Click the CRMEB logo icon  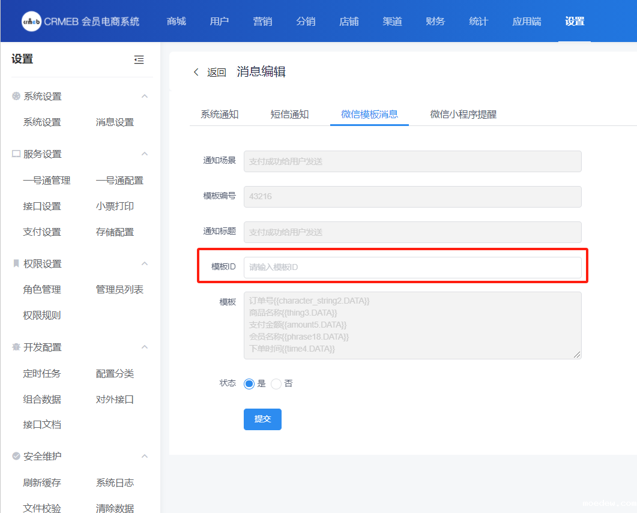[x=31, y=21]
